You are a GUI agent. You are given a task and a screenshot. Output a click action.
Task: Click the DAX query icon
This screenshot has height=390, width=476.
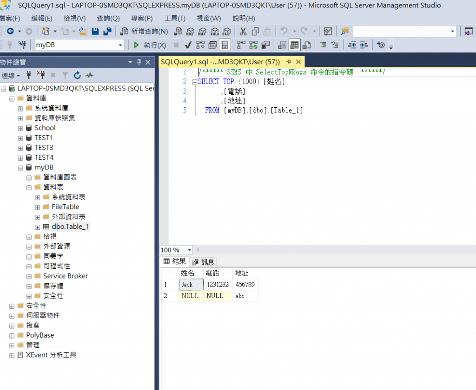point(227,31)
